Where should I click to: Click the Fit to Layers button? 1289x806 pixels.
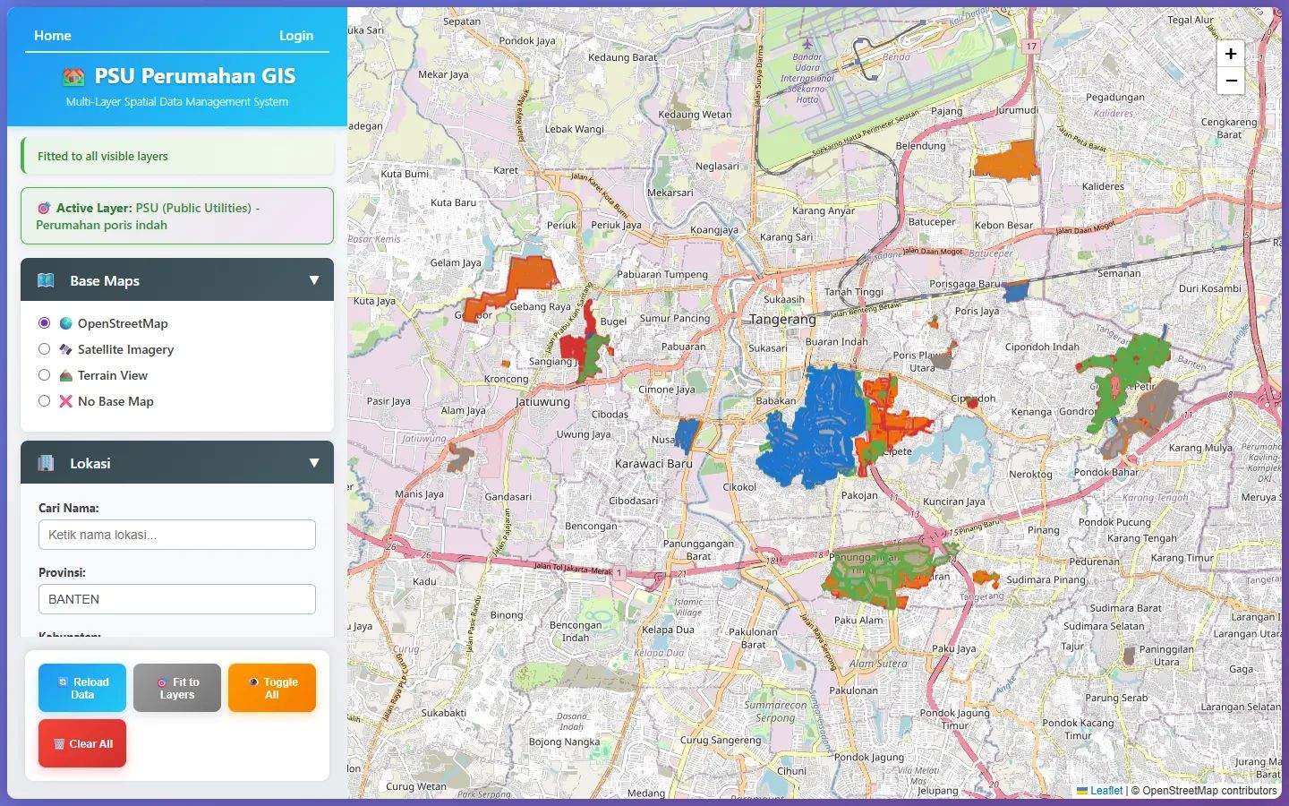tap(177, 688)
